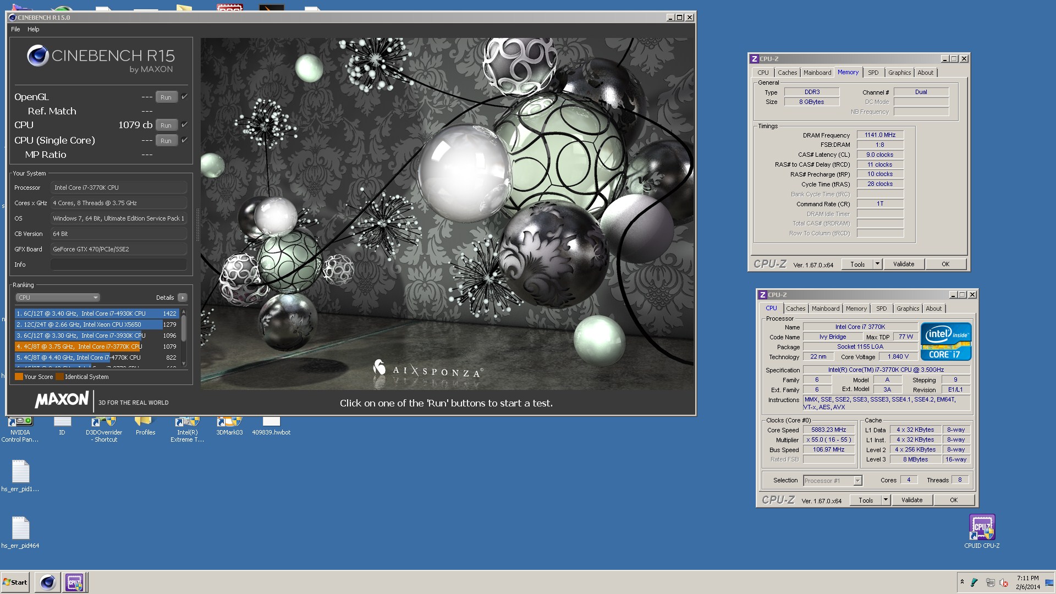
Task: Toggle CPU Single Core test checkbox
Action: click(x=185, y=140)
